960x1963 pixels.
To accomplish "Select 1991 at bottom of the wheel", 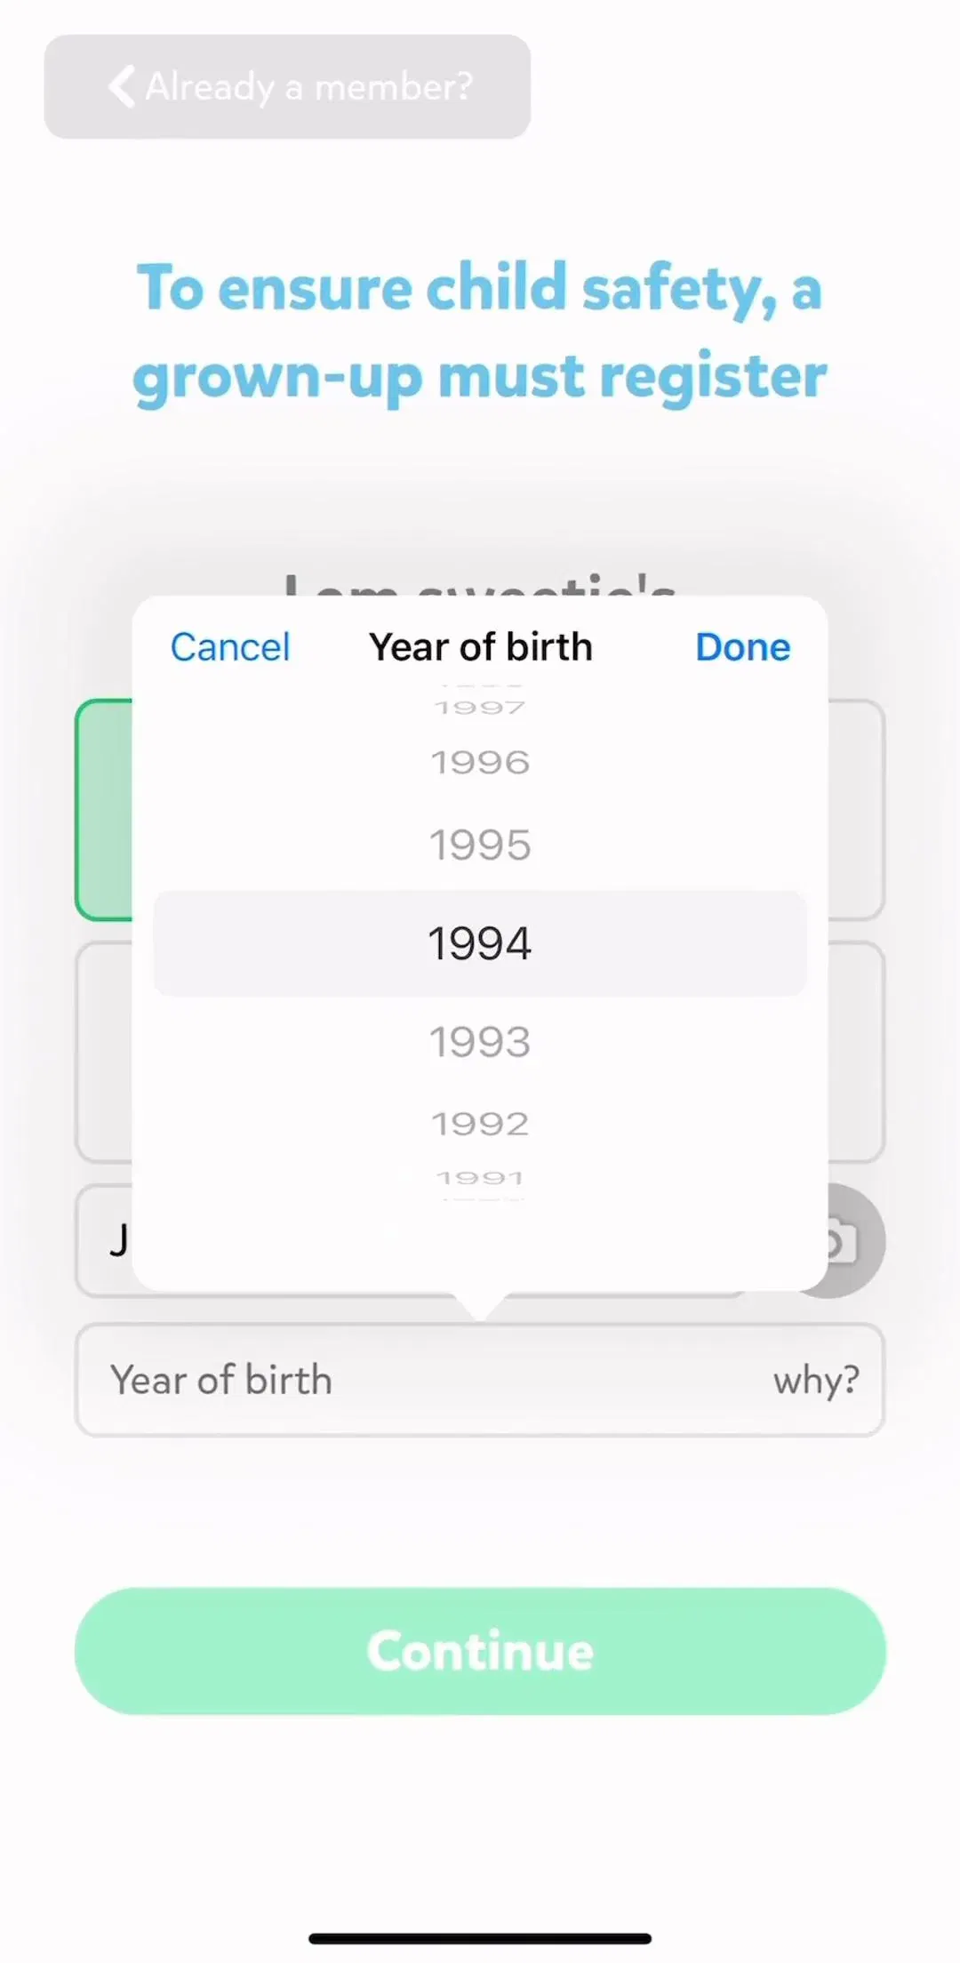I will (480, 1179).
